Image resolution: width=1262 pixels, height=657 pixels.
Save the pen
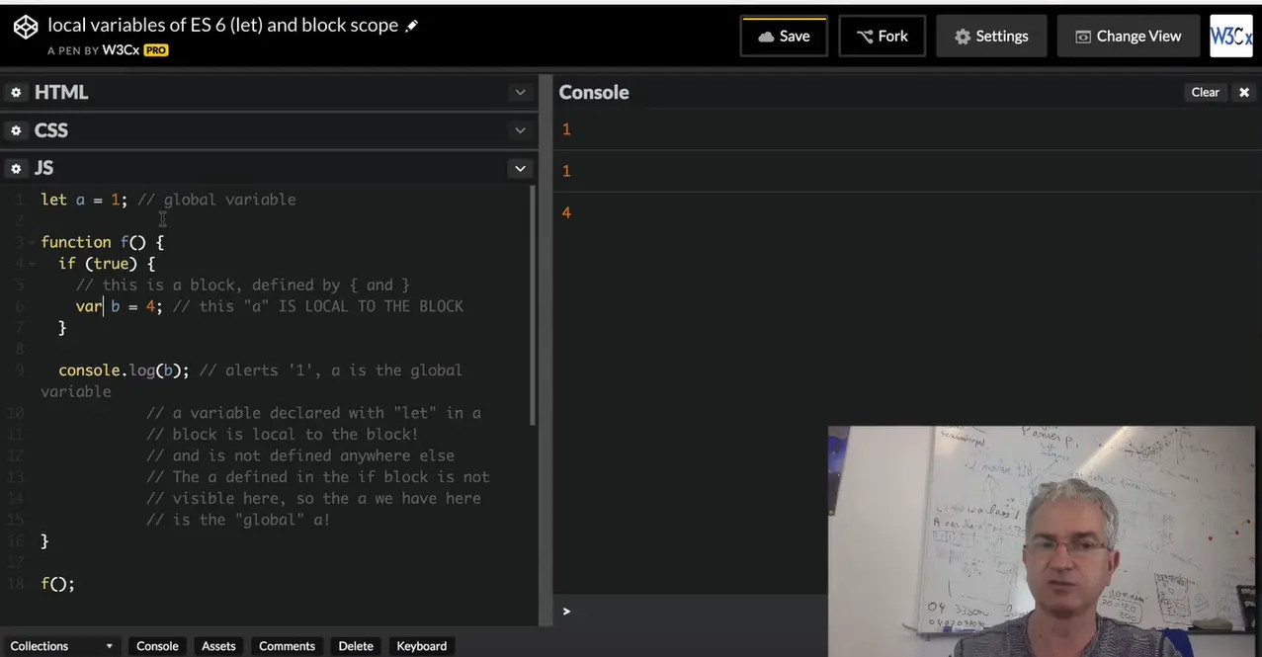tap(784, 36)
